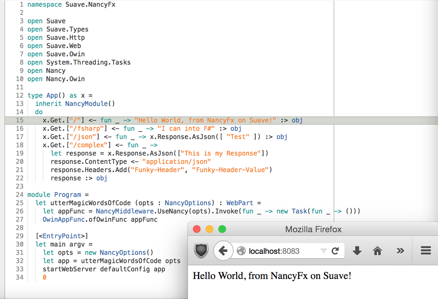Image resolution: width=438 pixels, height=299 pixels.
Task: Close the Firefox window
Action: tap(197, 229)
